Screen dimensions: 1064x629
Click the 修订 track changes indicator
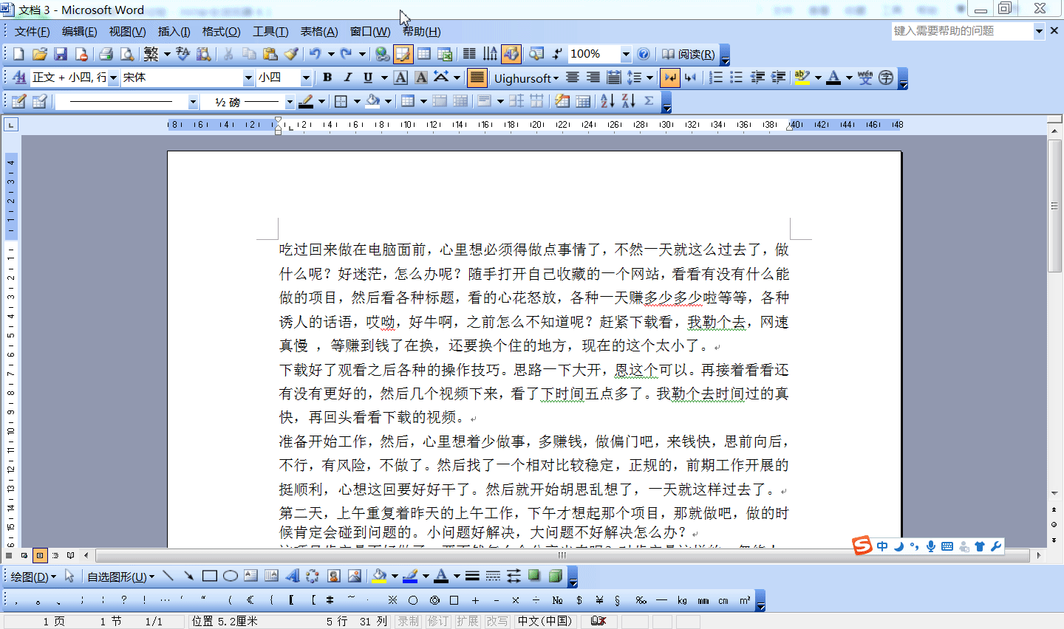click(x=437, y=621)
